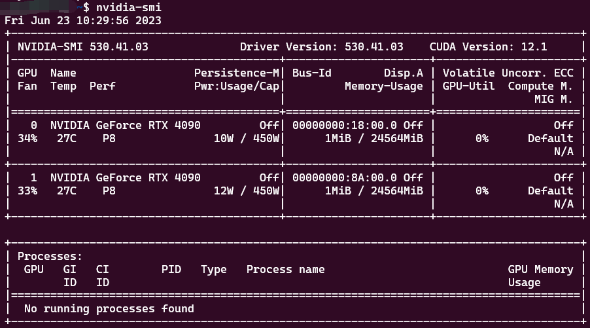Screen dimensions: 590x328
Task: Click the 34% fan speed value
Action: coord(27,138)
